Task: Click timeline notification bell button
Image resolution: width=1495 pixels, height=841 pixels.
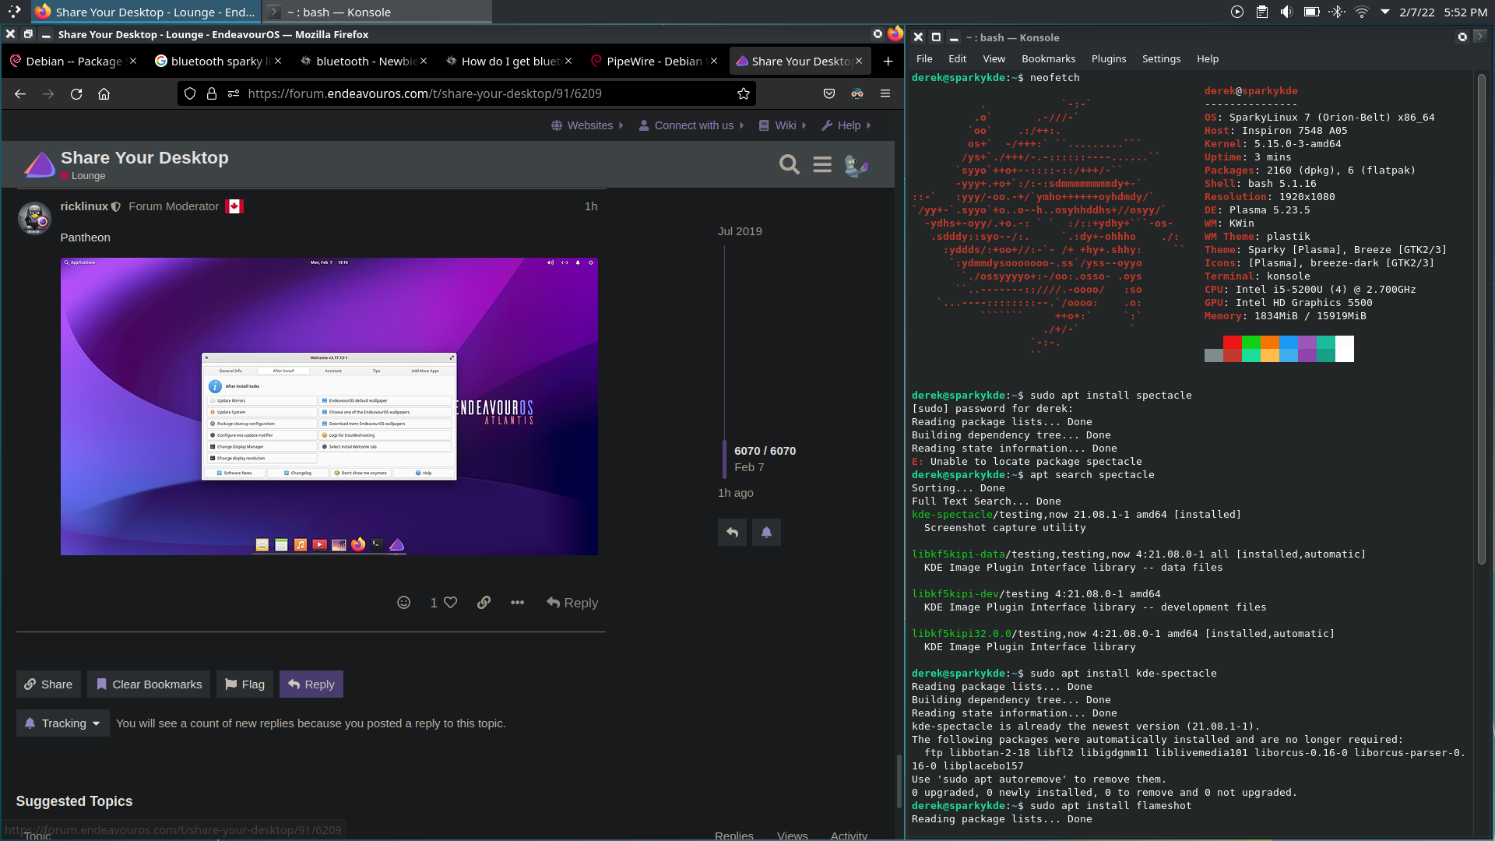Action: pos(766,532)
